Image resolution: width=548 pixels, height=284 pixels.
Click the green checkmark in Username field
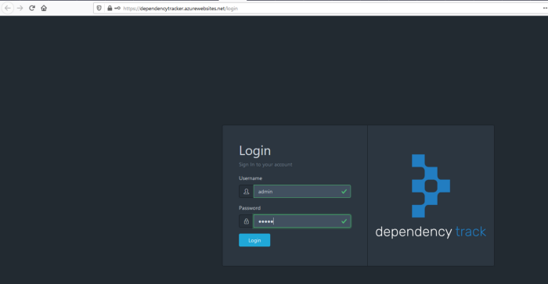pyautogui.click(x=344, y=192)
